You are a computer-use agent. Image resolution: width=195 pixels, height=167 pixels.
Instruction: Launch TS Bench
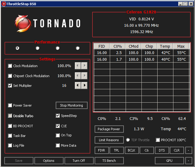tap(109, 161)
